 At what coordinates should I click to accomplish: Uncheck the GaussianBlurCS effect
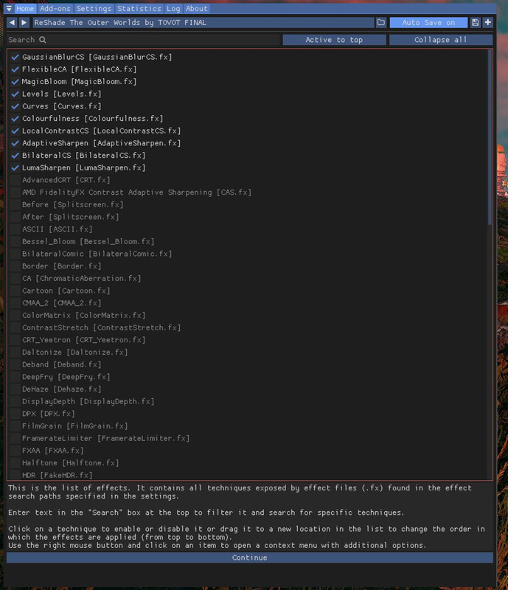(x=15, y=57)
